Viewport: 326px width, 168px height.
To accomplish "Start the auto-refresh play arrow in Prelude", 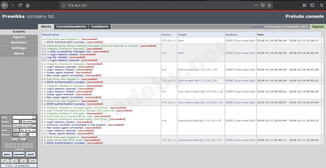I will [x=32, y=135].
